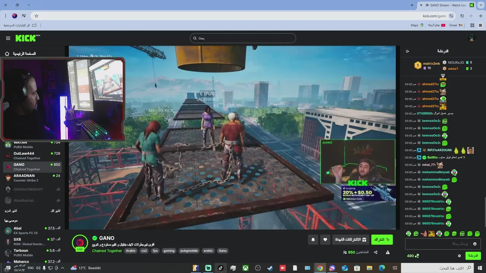This screenshot has width=486, height=273.
Task: Open Absi recommended channel
Action: coord(32,231)
